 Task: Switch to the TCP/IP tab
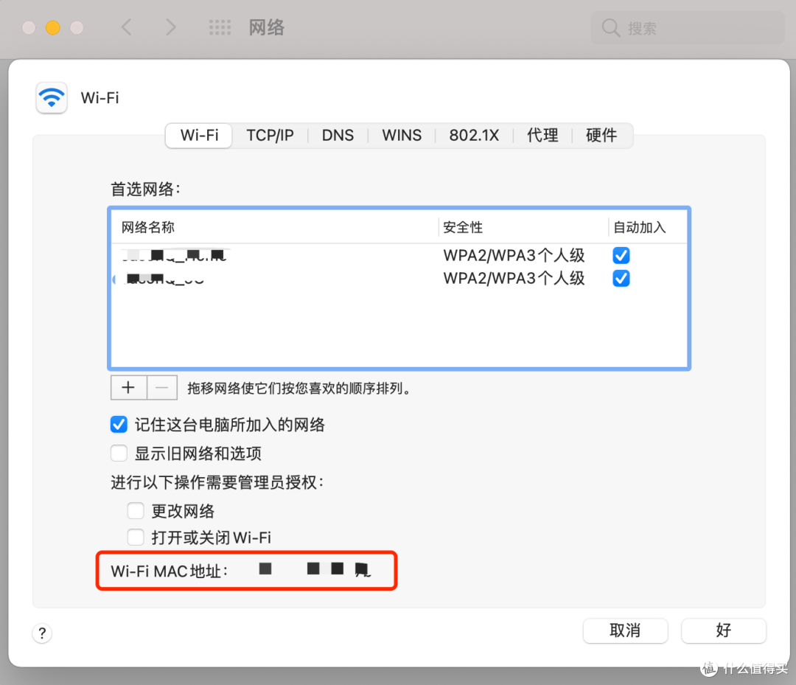(x=270, y=136)
